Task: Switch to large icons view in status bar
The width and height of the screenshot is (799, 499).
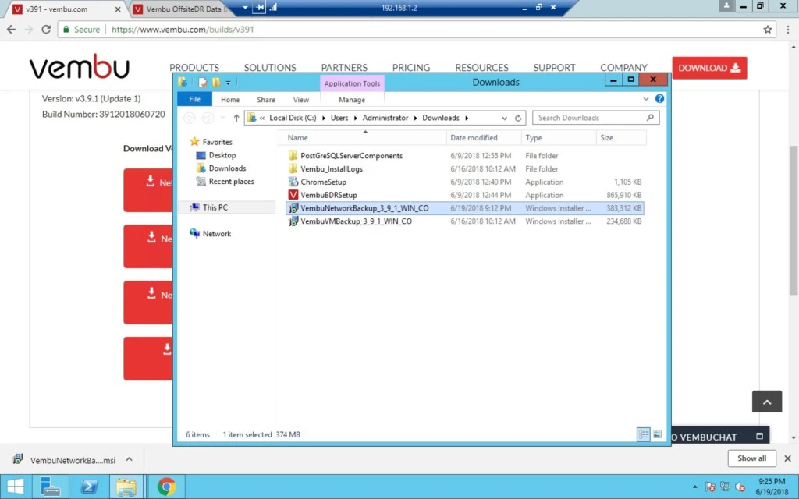Action: pyautogui.click(x=657, y=434)
